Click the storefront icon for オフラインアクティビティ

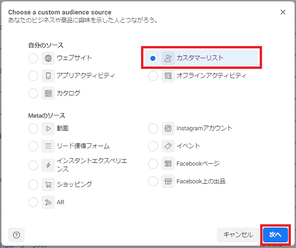click(x=168, y=76)
